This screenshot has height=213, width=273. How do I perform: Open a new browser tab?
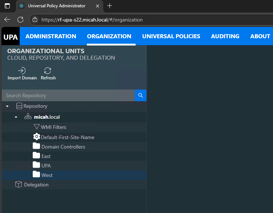click(110, 6)
